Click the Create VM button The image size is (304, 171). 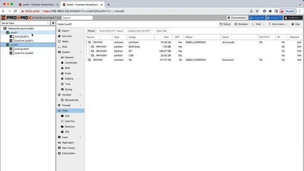point(257,18)
